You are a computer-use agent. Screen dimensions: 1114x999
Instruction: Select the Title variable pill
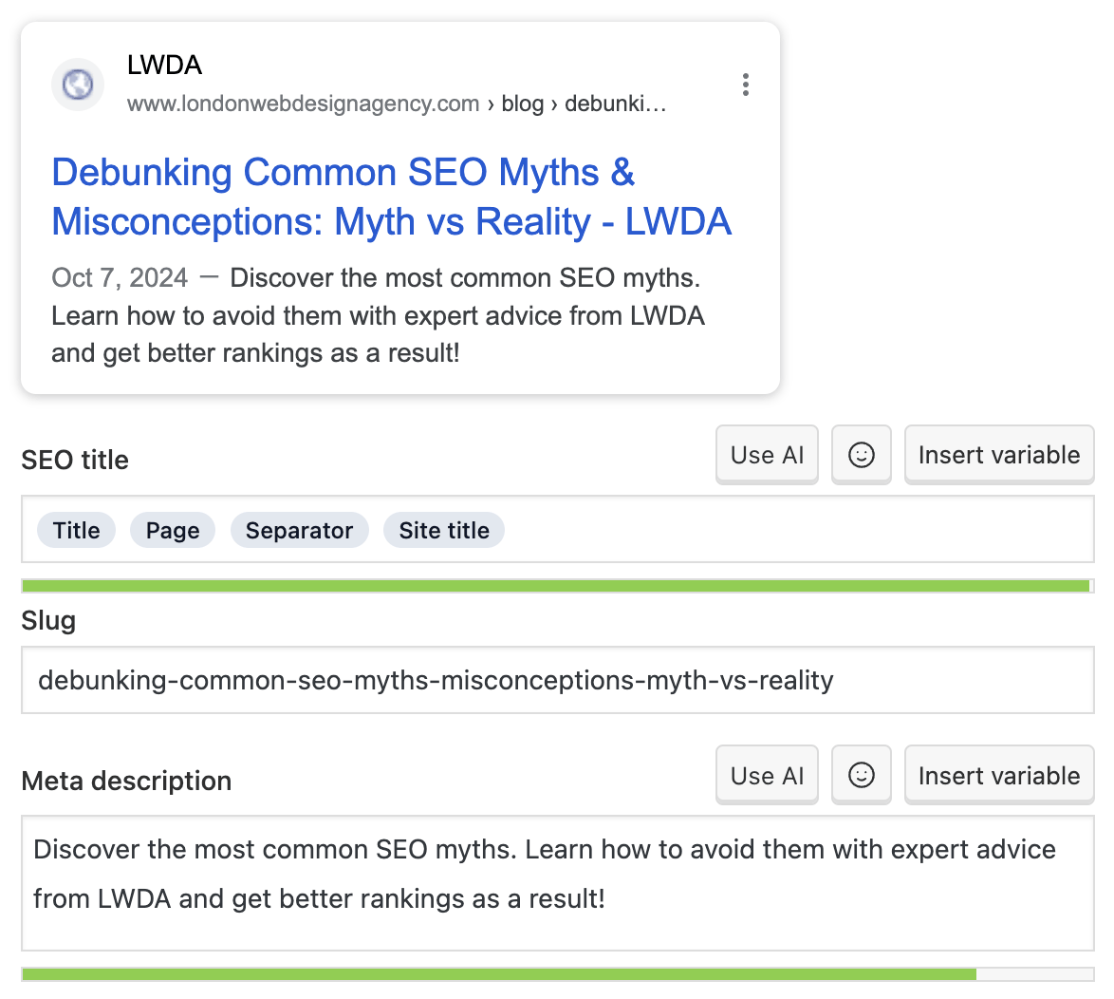click(x=76, y=530)
